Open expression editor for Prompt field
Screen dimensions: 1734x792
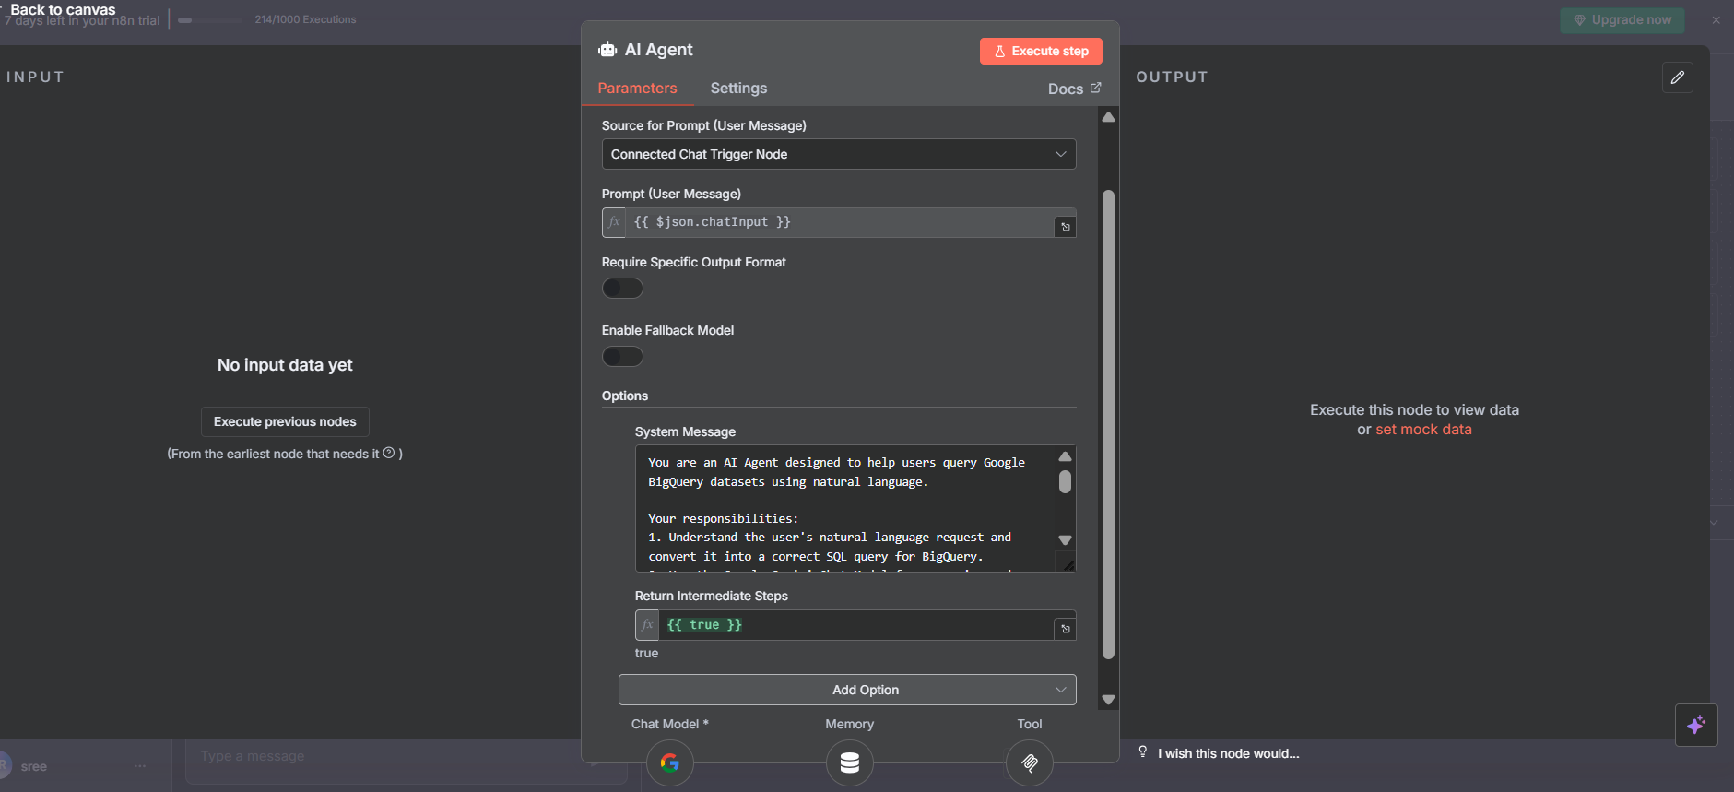[x=1065, y=227]
